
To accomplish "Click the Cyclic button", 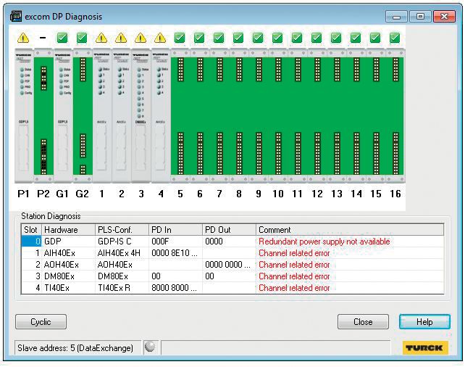I will (x=41, y=322).
